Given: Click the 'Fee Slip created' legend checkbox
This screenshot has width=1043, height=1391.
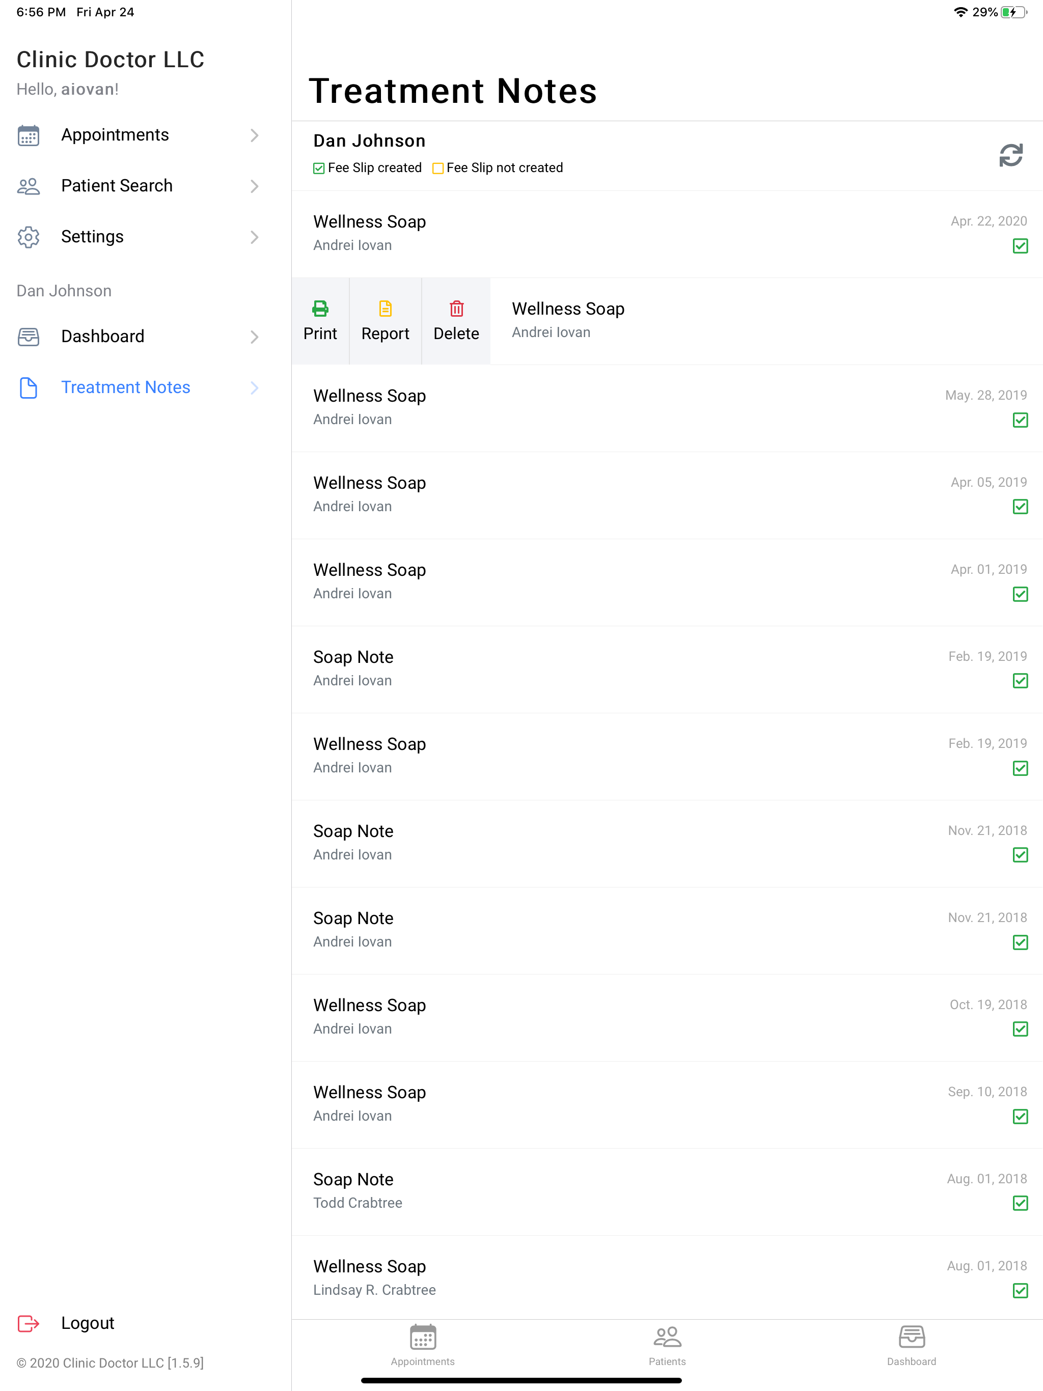Looking at the screenshot, I should click(x=319, y=168).
